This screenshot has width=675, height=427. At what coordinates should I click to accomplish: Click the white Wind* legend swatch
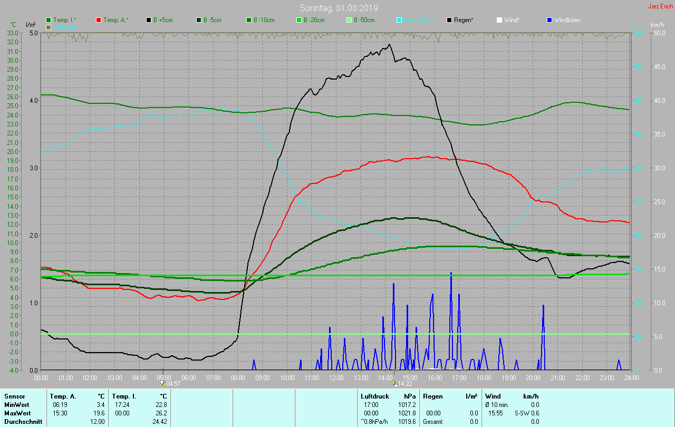point(499,20)
